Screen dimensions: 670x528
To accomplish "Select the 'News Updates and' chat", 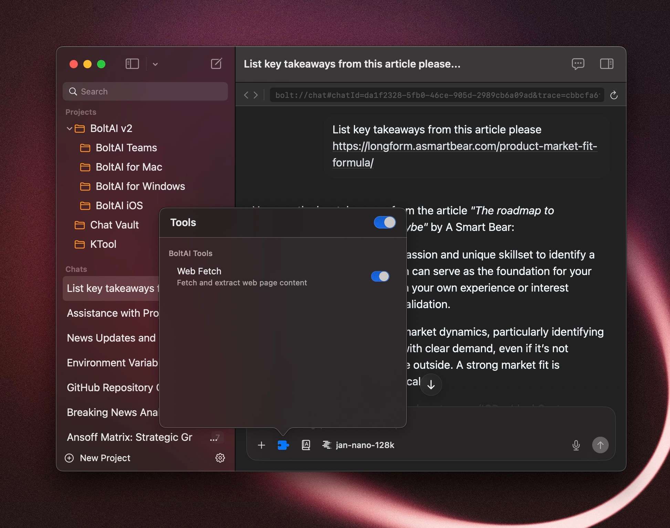I will point(111,338).
